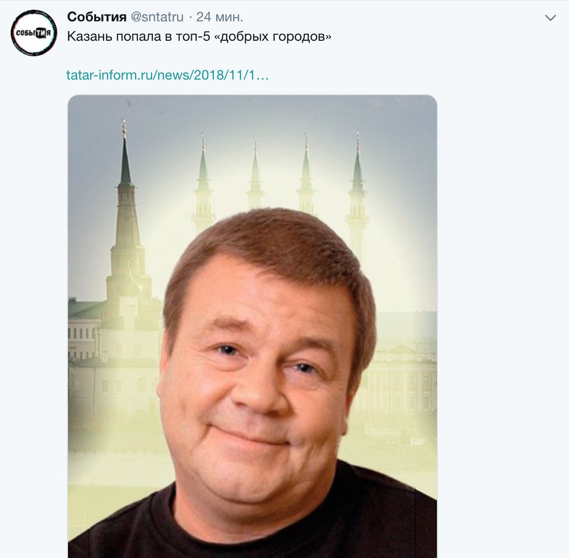Expand the tweet options chevron

tap(551, 18)
